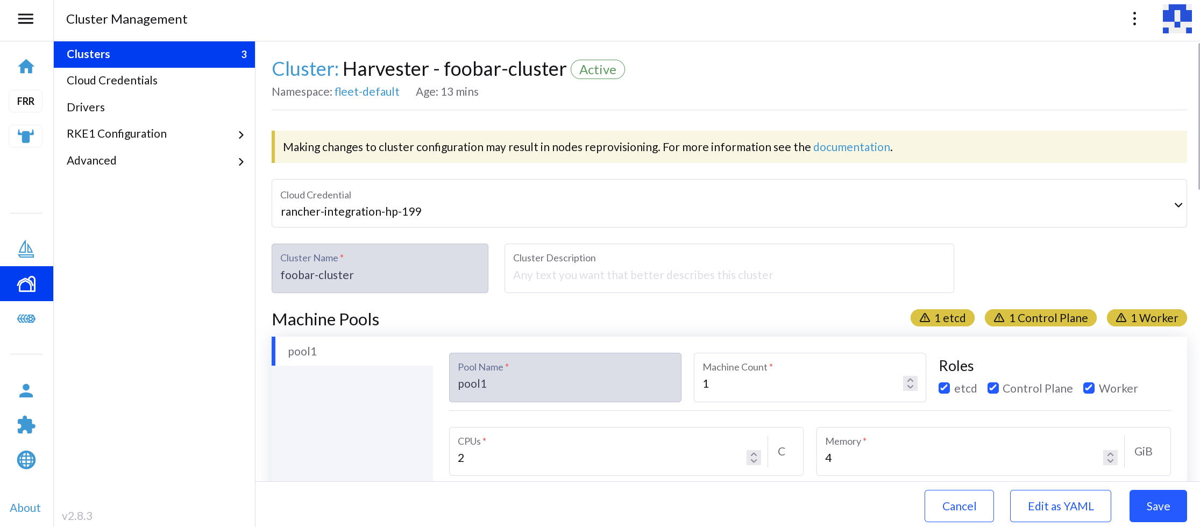Toggle the Control Plane role checkbox

tap(993, 388)
